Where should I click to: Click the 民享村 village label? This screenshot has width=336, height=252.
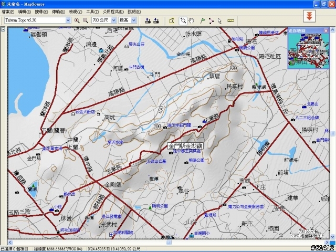(235, 86)
